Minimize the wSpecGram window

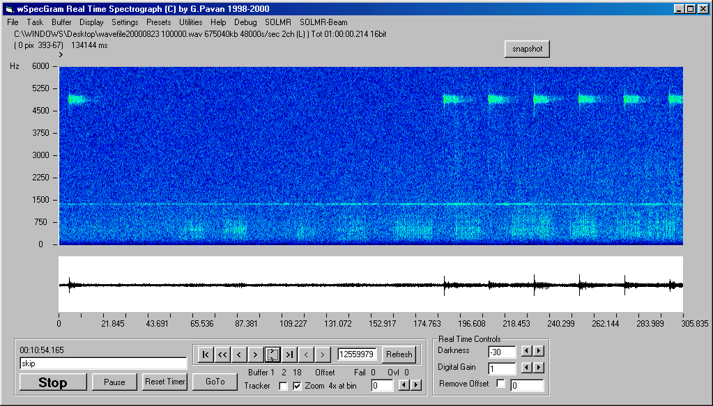click(x=680, y=8)
